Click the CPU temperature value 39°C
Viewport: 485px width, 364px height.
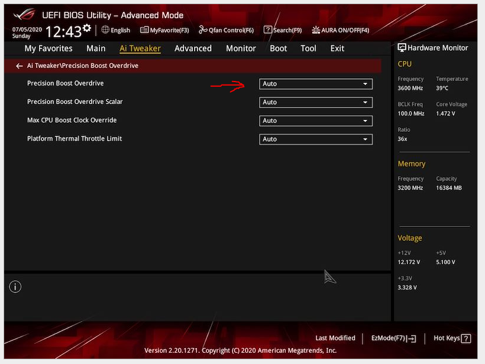[x=442, y=88]
